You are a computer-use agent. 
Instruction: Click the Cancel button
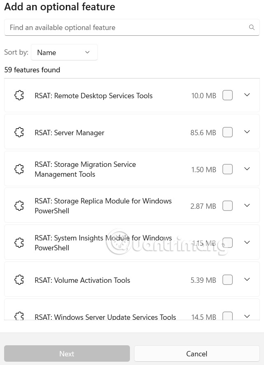point(197,353)
